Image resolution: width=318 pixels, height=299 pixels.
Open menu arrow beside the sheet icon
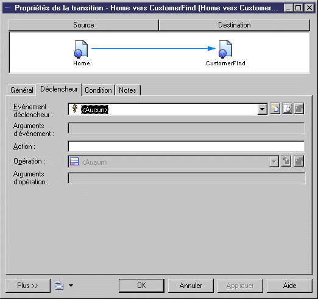pyautogui.click(x=71, y=286)
